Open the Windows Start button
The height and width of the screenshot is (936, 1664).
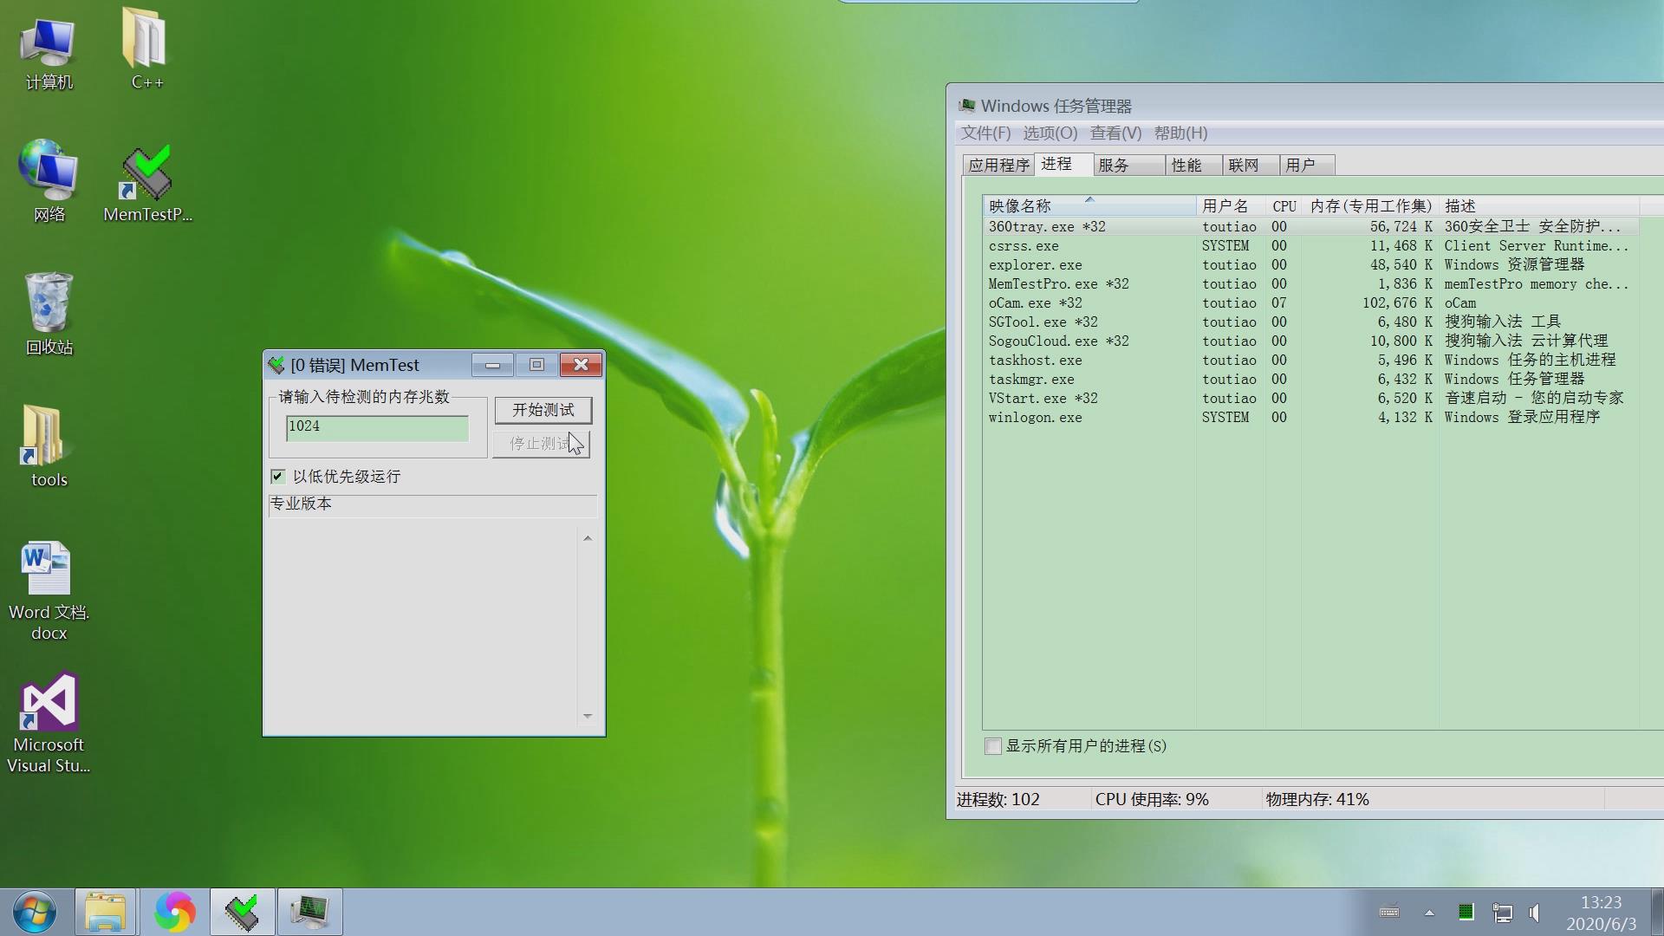tap(35, 912)
